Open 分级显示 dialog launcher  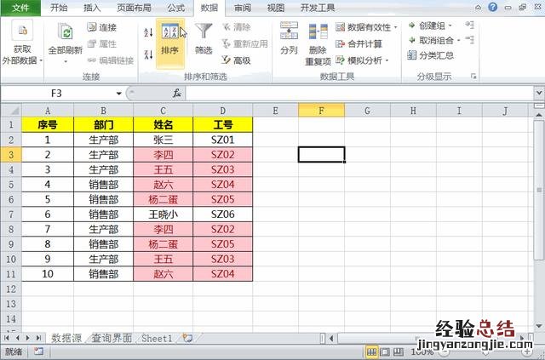[x=473, y=77]
